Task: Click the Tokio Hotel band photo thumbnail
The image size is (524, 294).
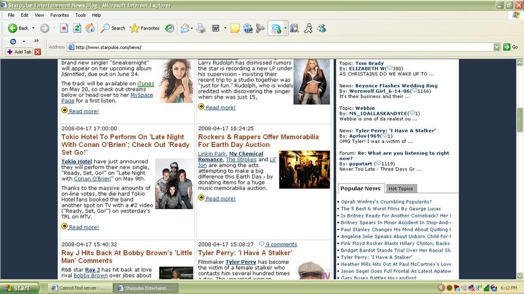Action: pyautogui.click(x=174, y=183)
